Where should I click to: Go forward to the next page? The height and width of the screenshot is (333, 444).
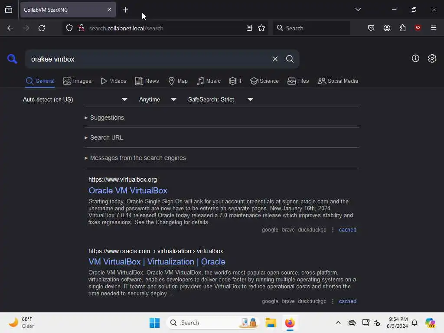[26, 28]
